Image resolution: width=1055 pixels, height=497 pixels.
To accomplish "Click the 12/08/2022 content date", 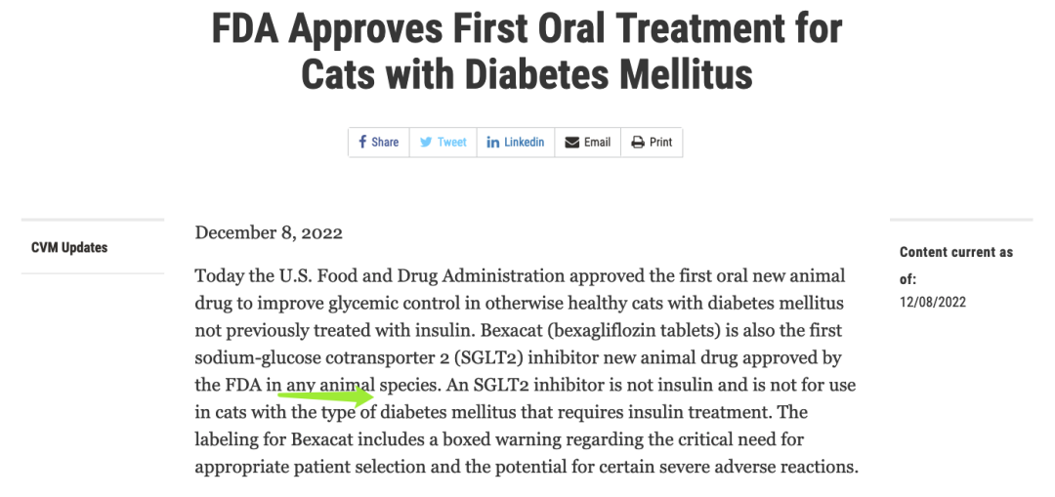I will 933,302.
